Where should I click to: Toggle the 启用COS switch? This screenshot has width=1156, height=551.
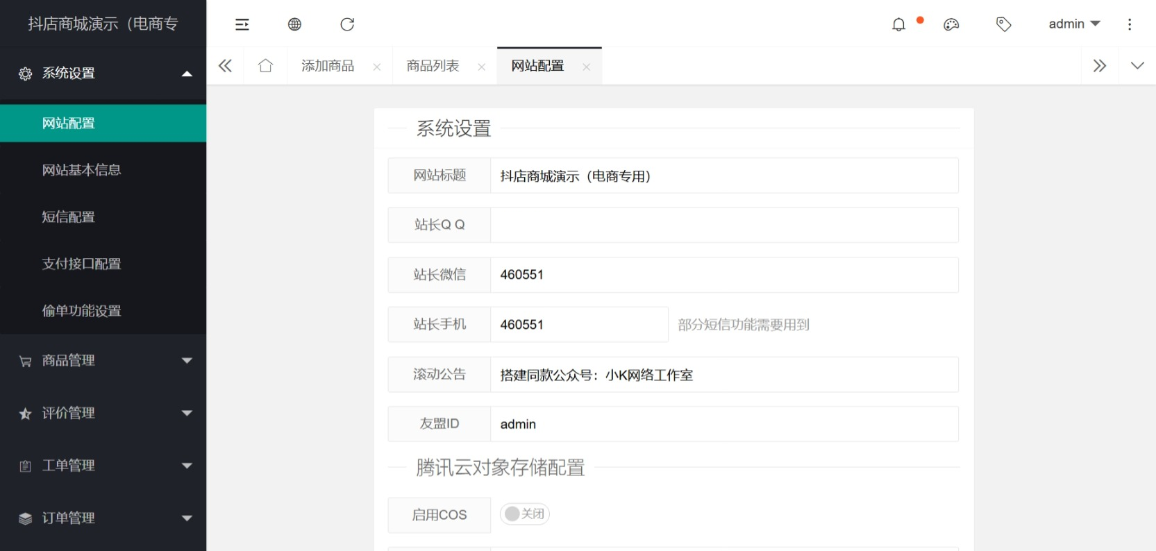(x=525, y=514)
